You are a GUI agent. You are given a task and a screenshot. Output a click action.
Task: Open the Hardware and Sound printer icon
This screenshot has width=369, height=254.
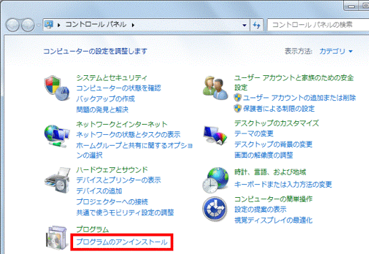[x=57, y=180]
